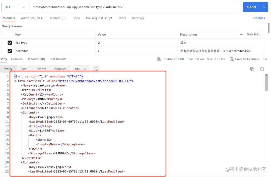Select the response Body tab
The height and width of the screenshot is (177, 271).
coord(4,59)
